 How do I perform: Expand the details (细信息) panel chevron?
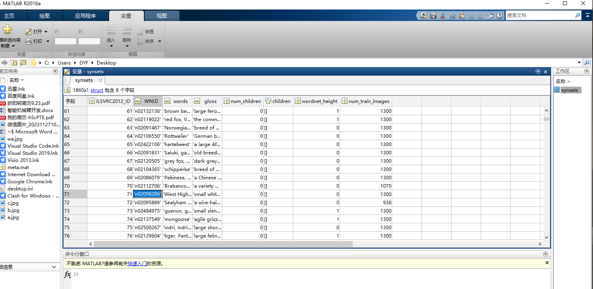[x=54, y=267]
